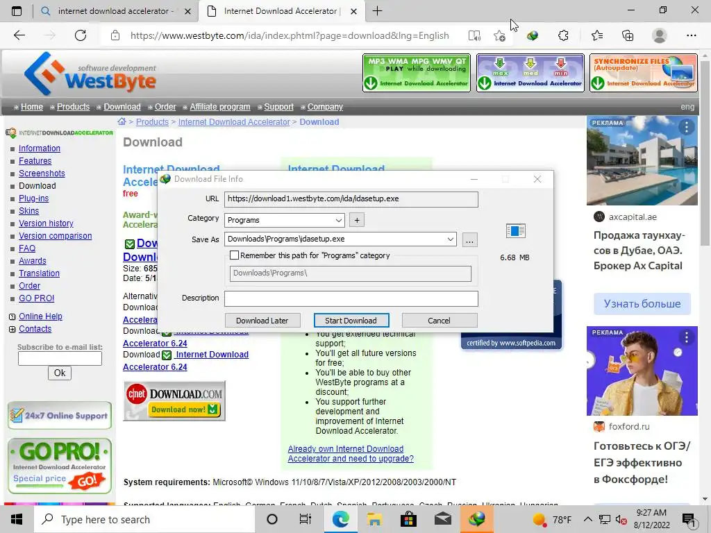711x533 pixels.
Task: Expand the Category dropdown showing Programs
Action: pos(339,220)
